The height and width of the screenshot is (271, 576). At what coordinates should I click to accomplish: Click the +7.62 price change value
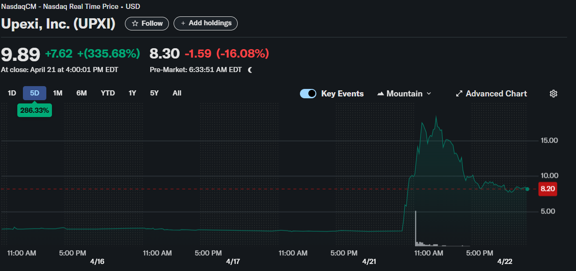pyautogui.click(x=59, y=54)
